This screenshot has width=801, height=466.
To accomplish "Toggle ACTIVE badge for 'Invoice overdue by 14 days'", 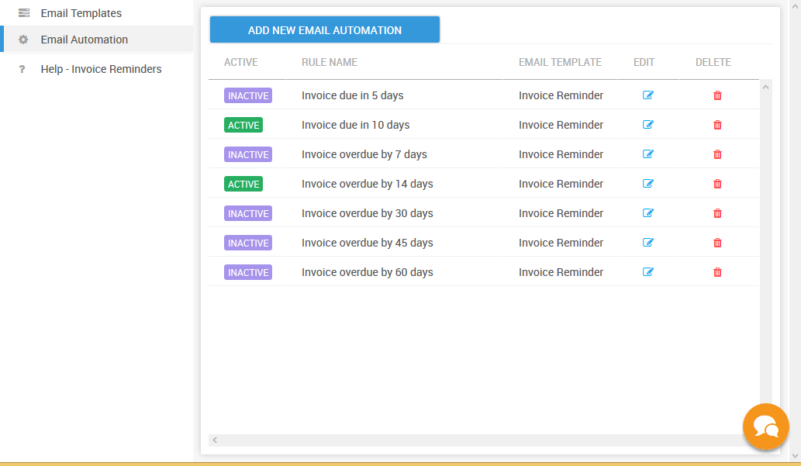I will click(x=243, y=184).
